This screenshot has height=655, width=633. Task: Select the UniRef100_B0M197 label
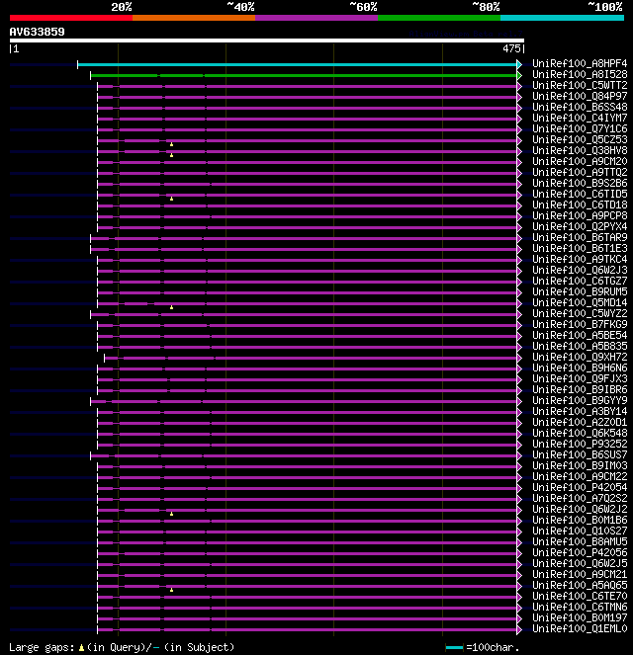(x=580, y=617)
